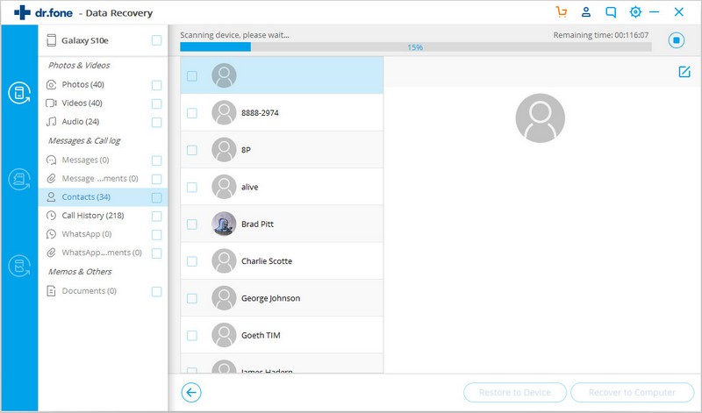The height and width of the screenshot is (413, 702).
Task: Check the WhatsApp (0) checkbox
Action: point(157,235)
